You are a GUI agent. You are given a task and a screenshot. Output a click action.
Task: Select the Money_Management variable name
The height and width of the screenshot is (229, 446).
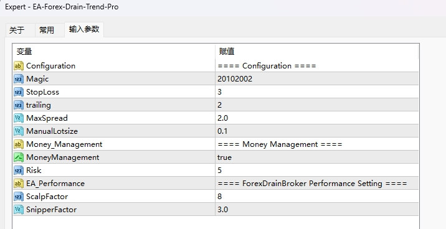(64, 144)
